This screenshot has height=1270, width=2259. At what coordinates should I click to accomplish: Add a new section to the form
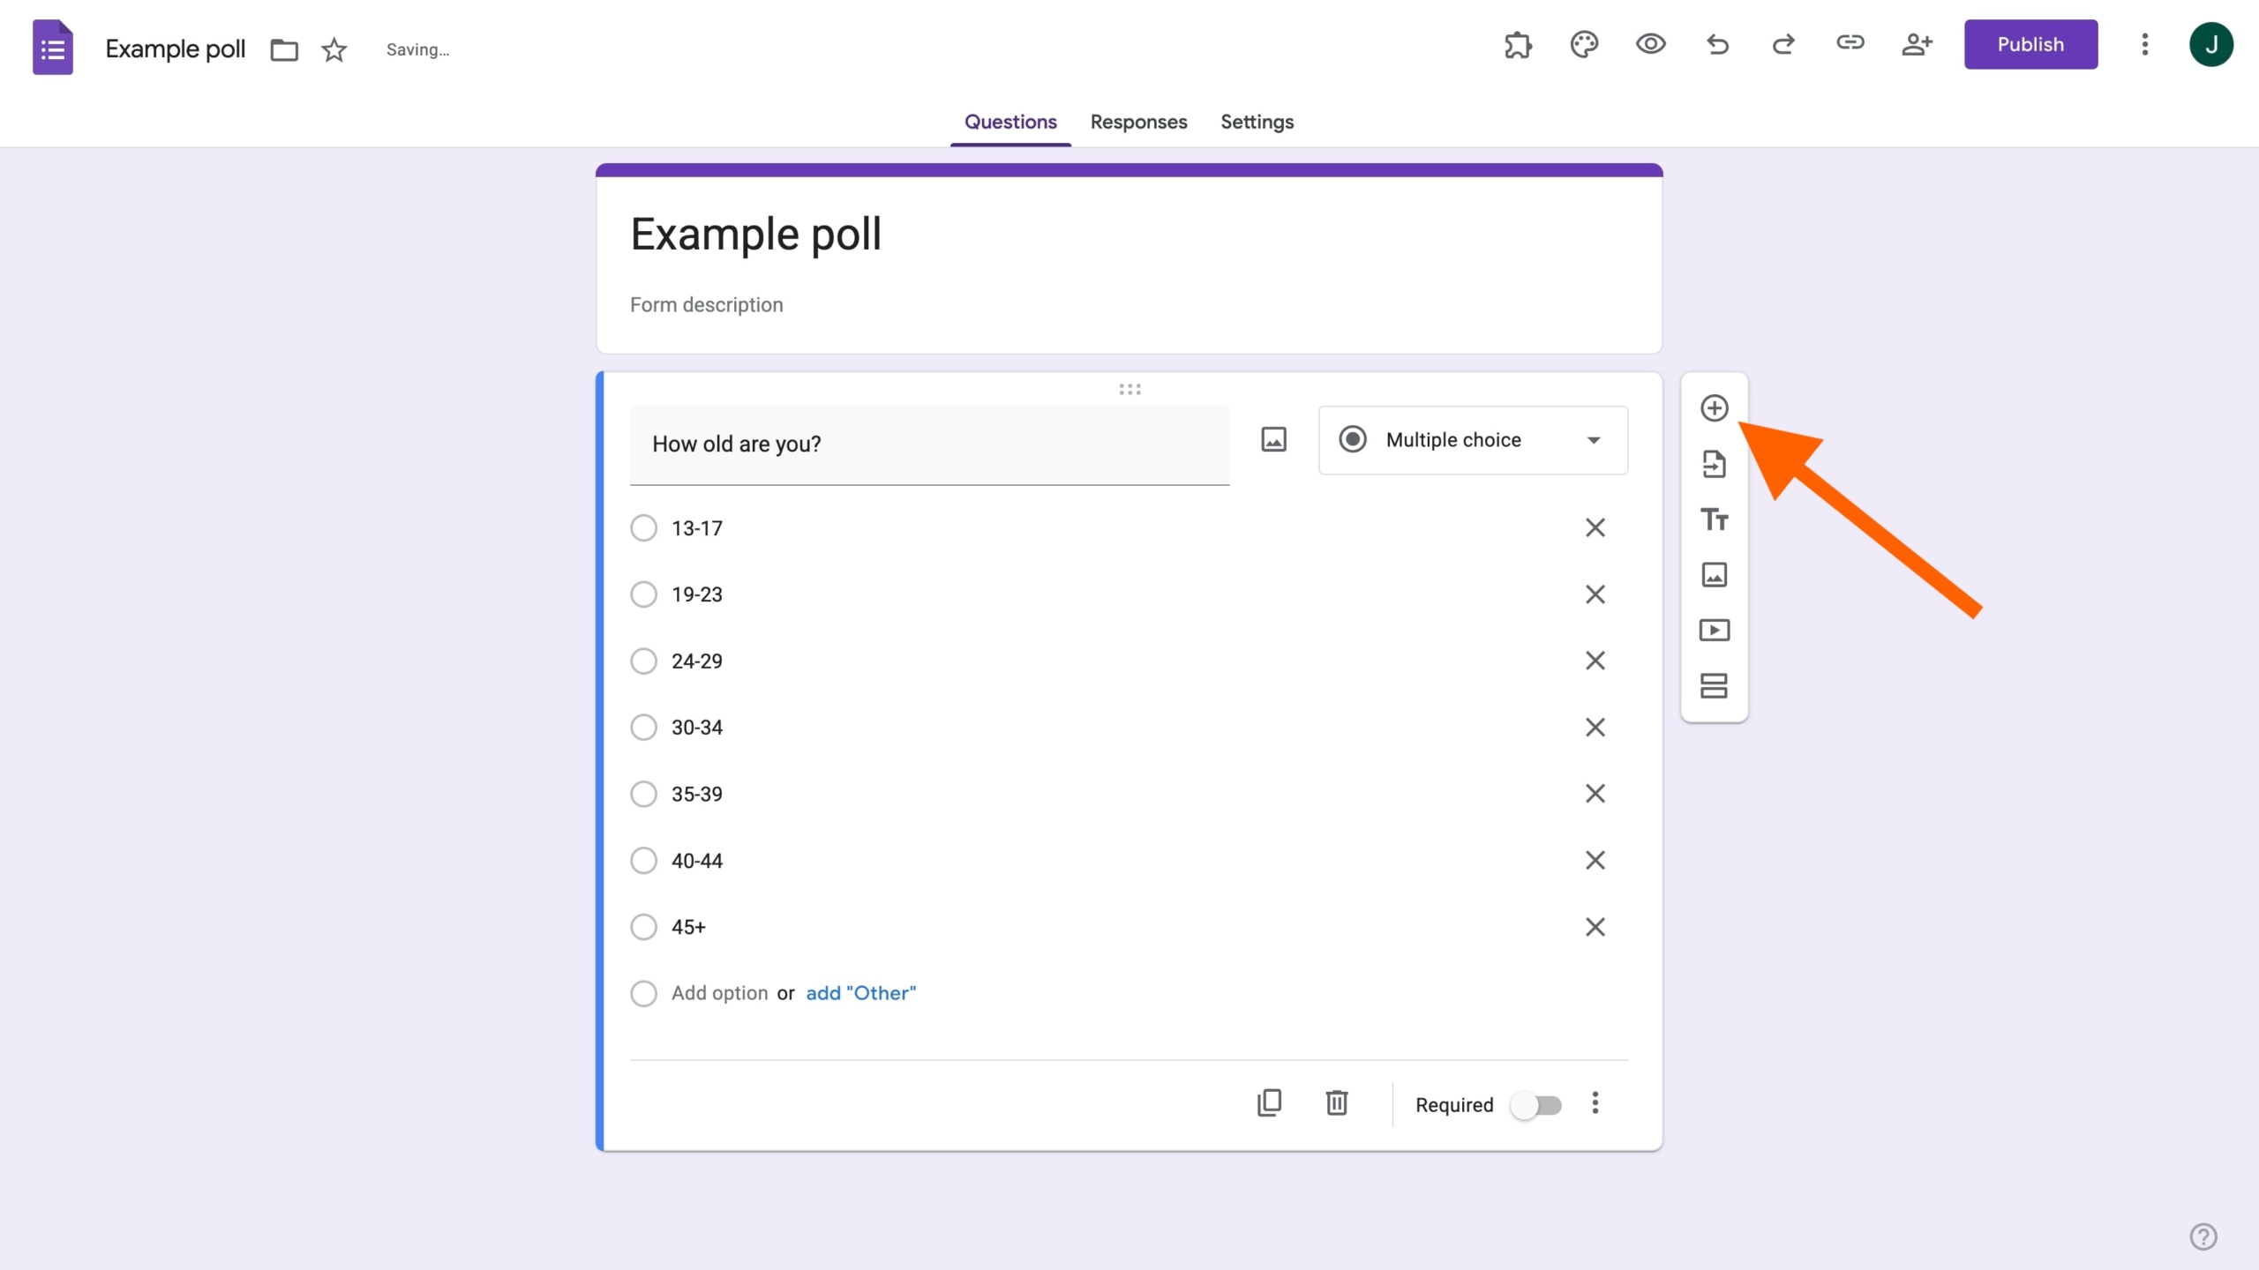(x=1714, y=686)
